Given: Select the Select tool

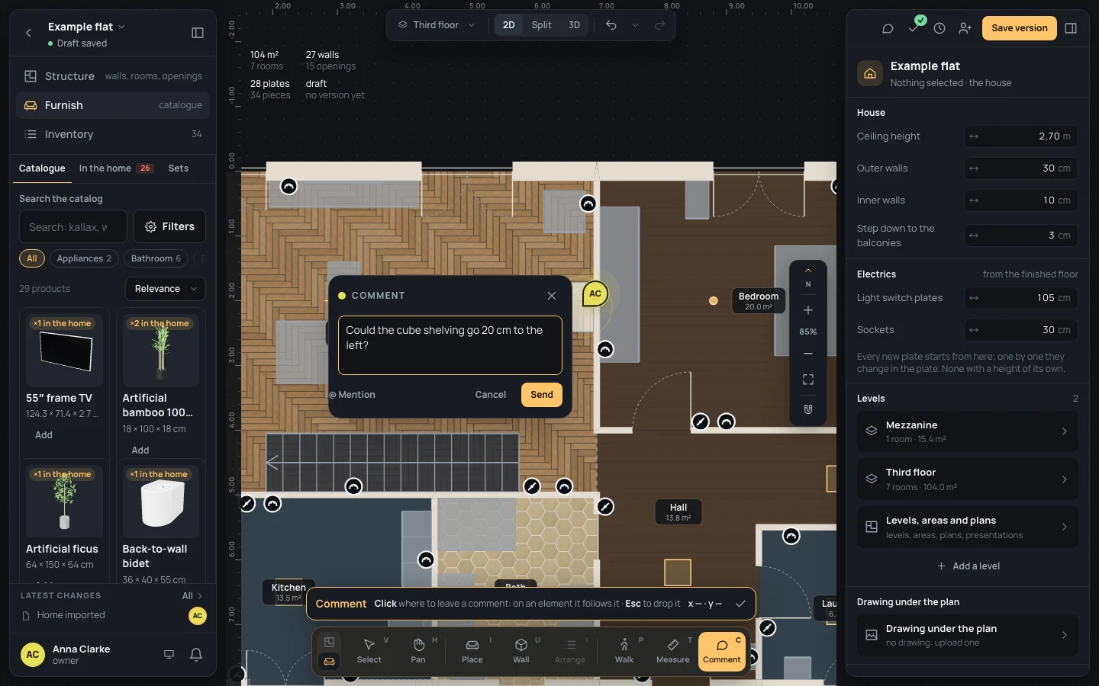Looking at the screenshot, I should click(369, 651).
